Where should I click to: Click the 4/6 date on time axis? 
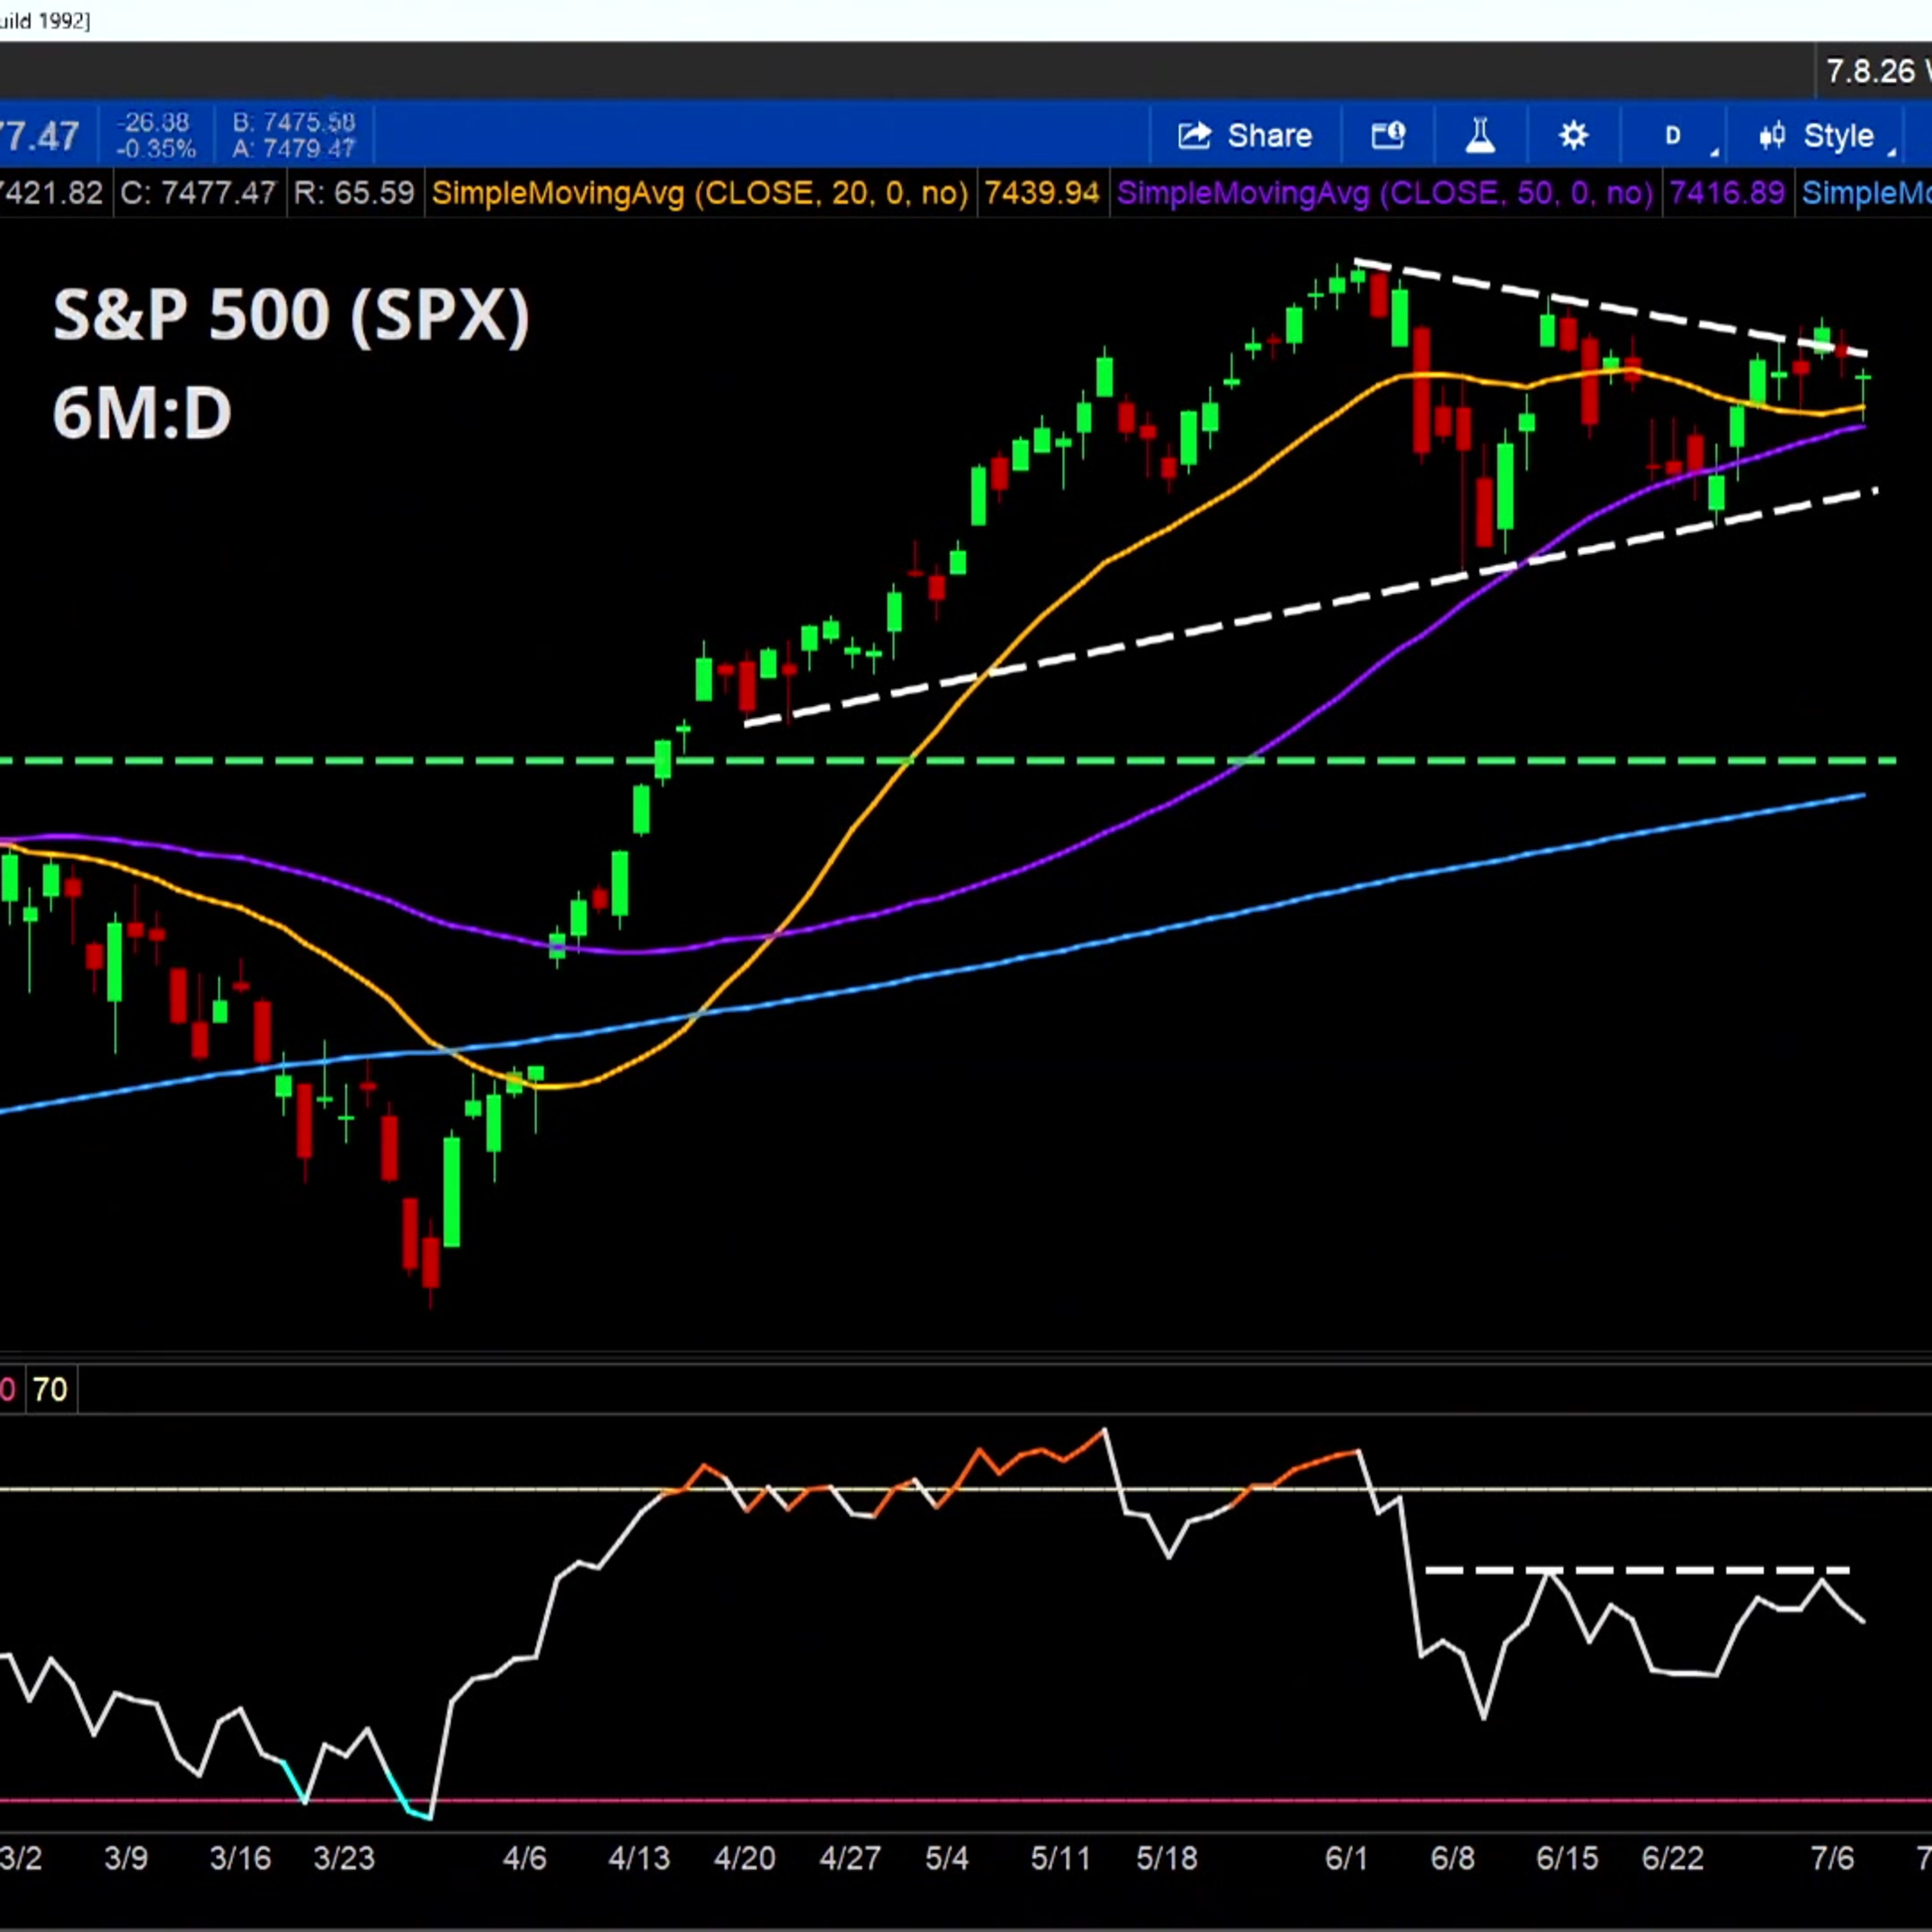pos(524,1858)
